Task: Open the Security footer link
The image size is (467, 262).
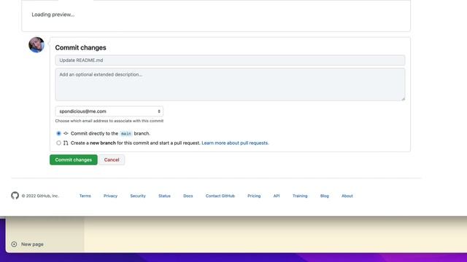Action: point(138,196)
